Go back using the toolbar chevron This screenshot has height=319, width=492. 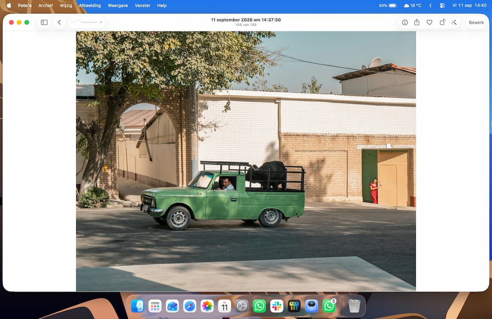pyautogui.click(x=59, y=22)
